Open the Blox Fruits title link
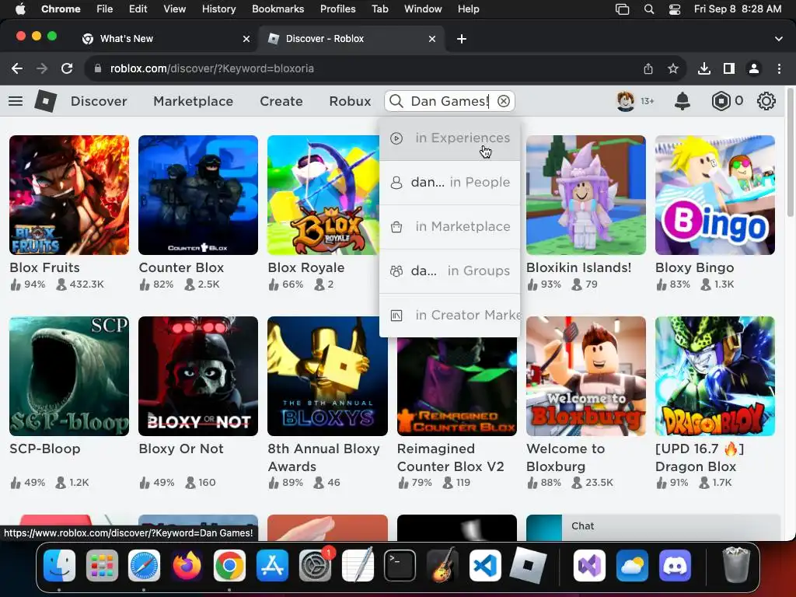Viewport: 796px width, 597px height. (x=44, y=267)
